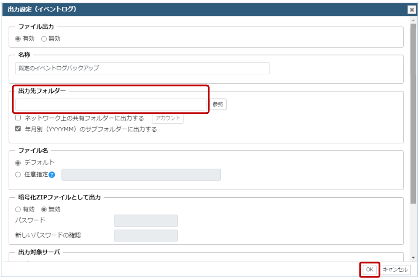Screen dimensions: 420x280
Task: Click the 名称 text field
Action: pos(142,68)
